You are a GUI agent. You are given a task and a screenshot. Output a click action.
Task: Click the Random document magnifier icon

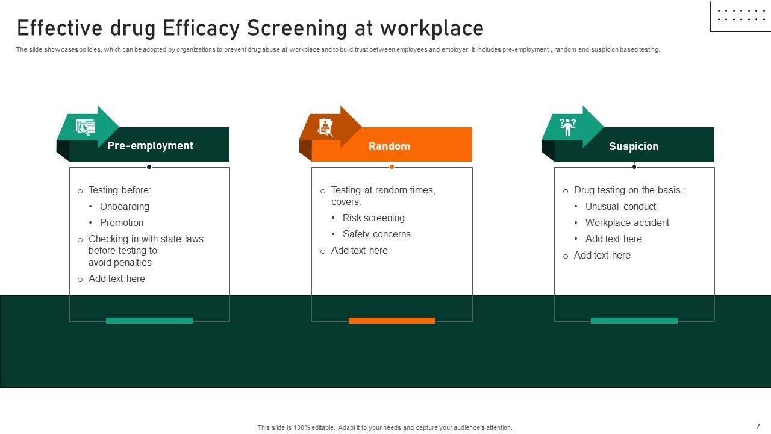tap(326, 127)
